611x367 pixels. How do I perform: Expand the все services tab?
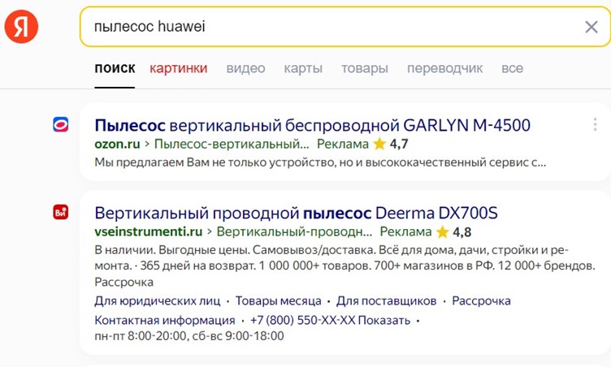pos(512,68)
